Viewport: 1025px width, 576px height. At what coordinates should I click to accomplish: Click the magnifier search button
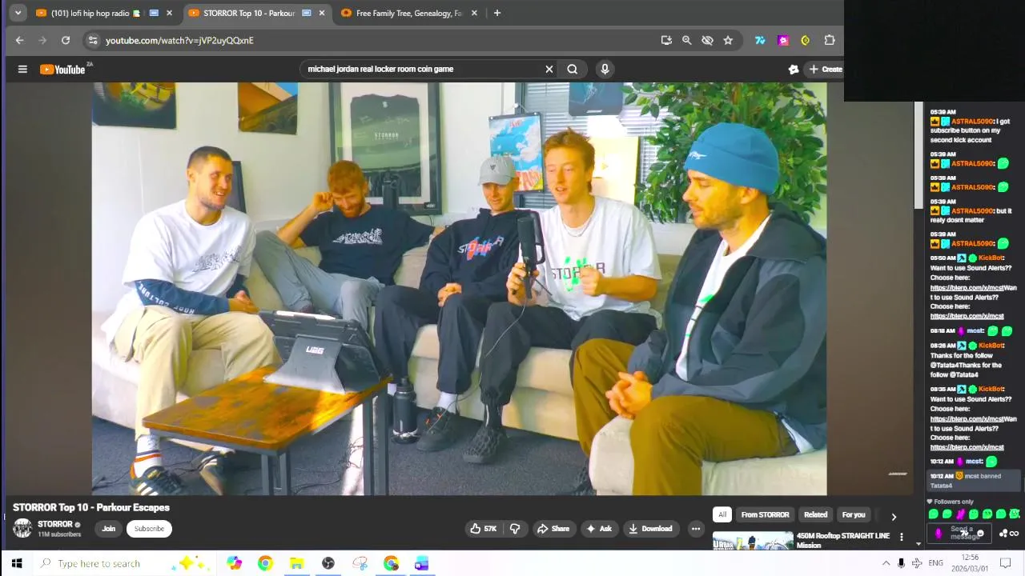pos(573,70)
